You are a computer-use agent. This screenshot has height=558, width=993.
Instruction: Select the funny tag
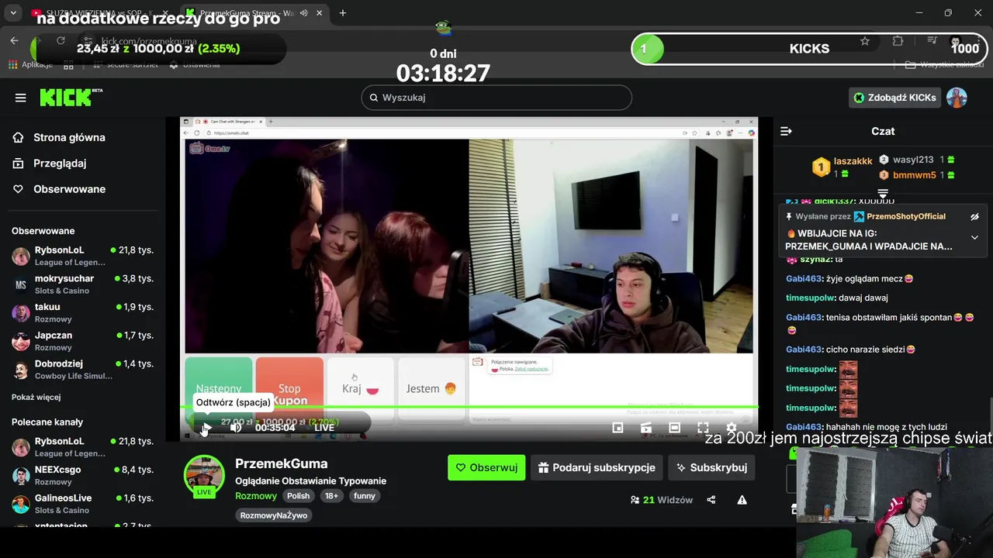pyautogui.click(x=364, y=496)
